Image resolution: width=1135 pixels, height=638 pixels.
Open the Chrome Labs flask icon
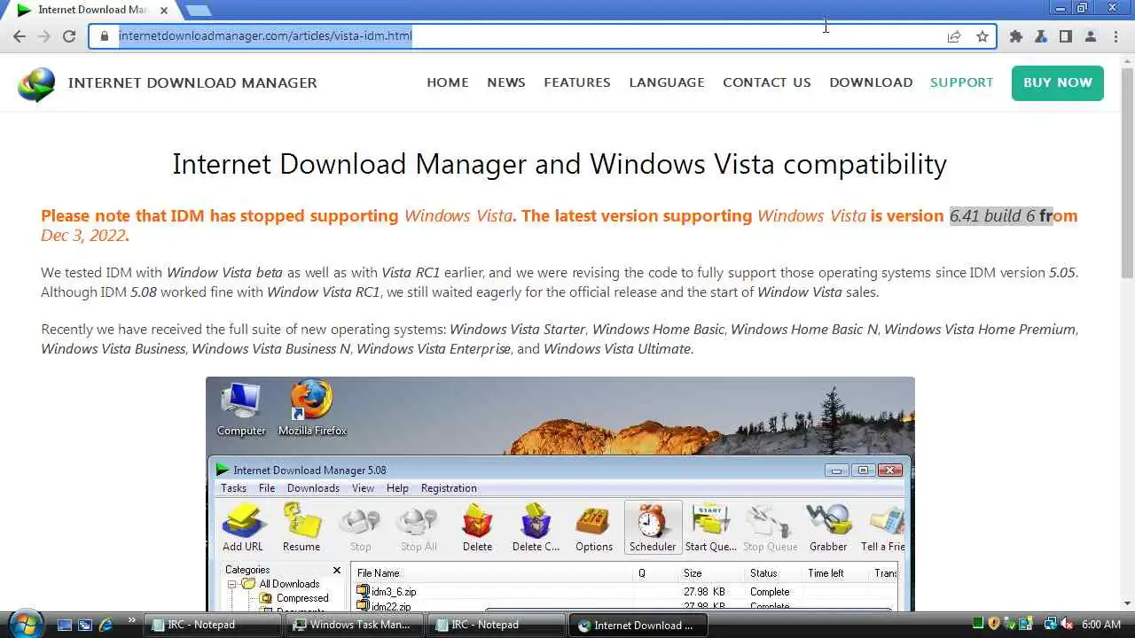(x=1041, y=36)
